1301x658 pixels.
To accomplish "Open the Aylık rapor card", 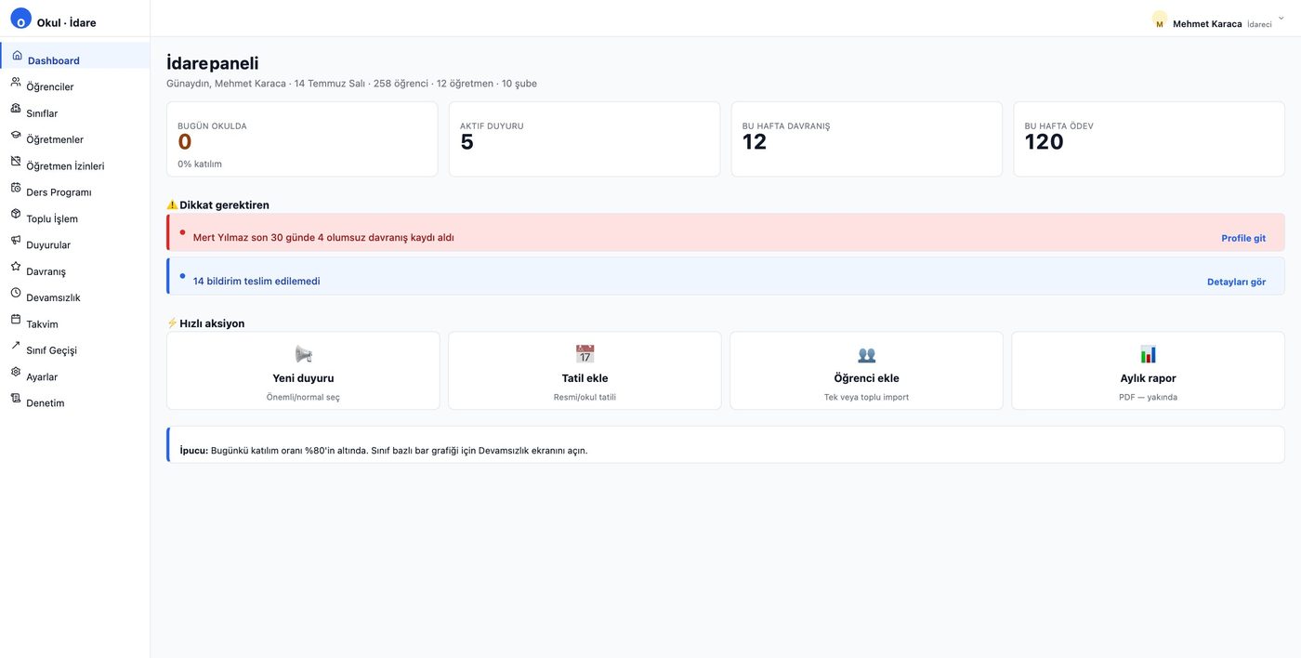I will pos(1148,371).
